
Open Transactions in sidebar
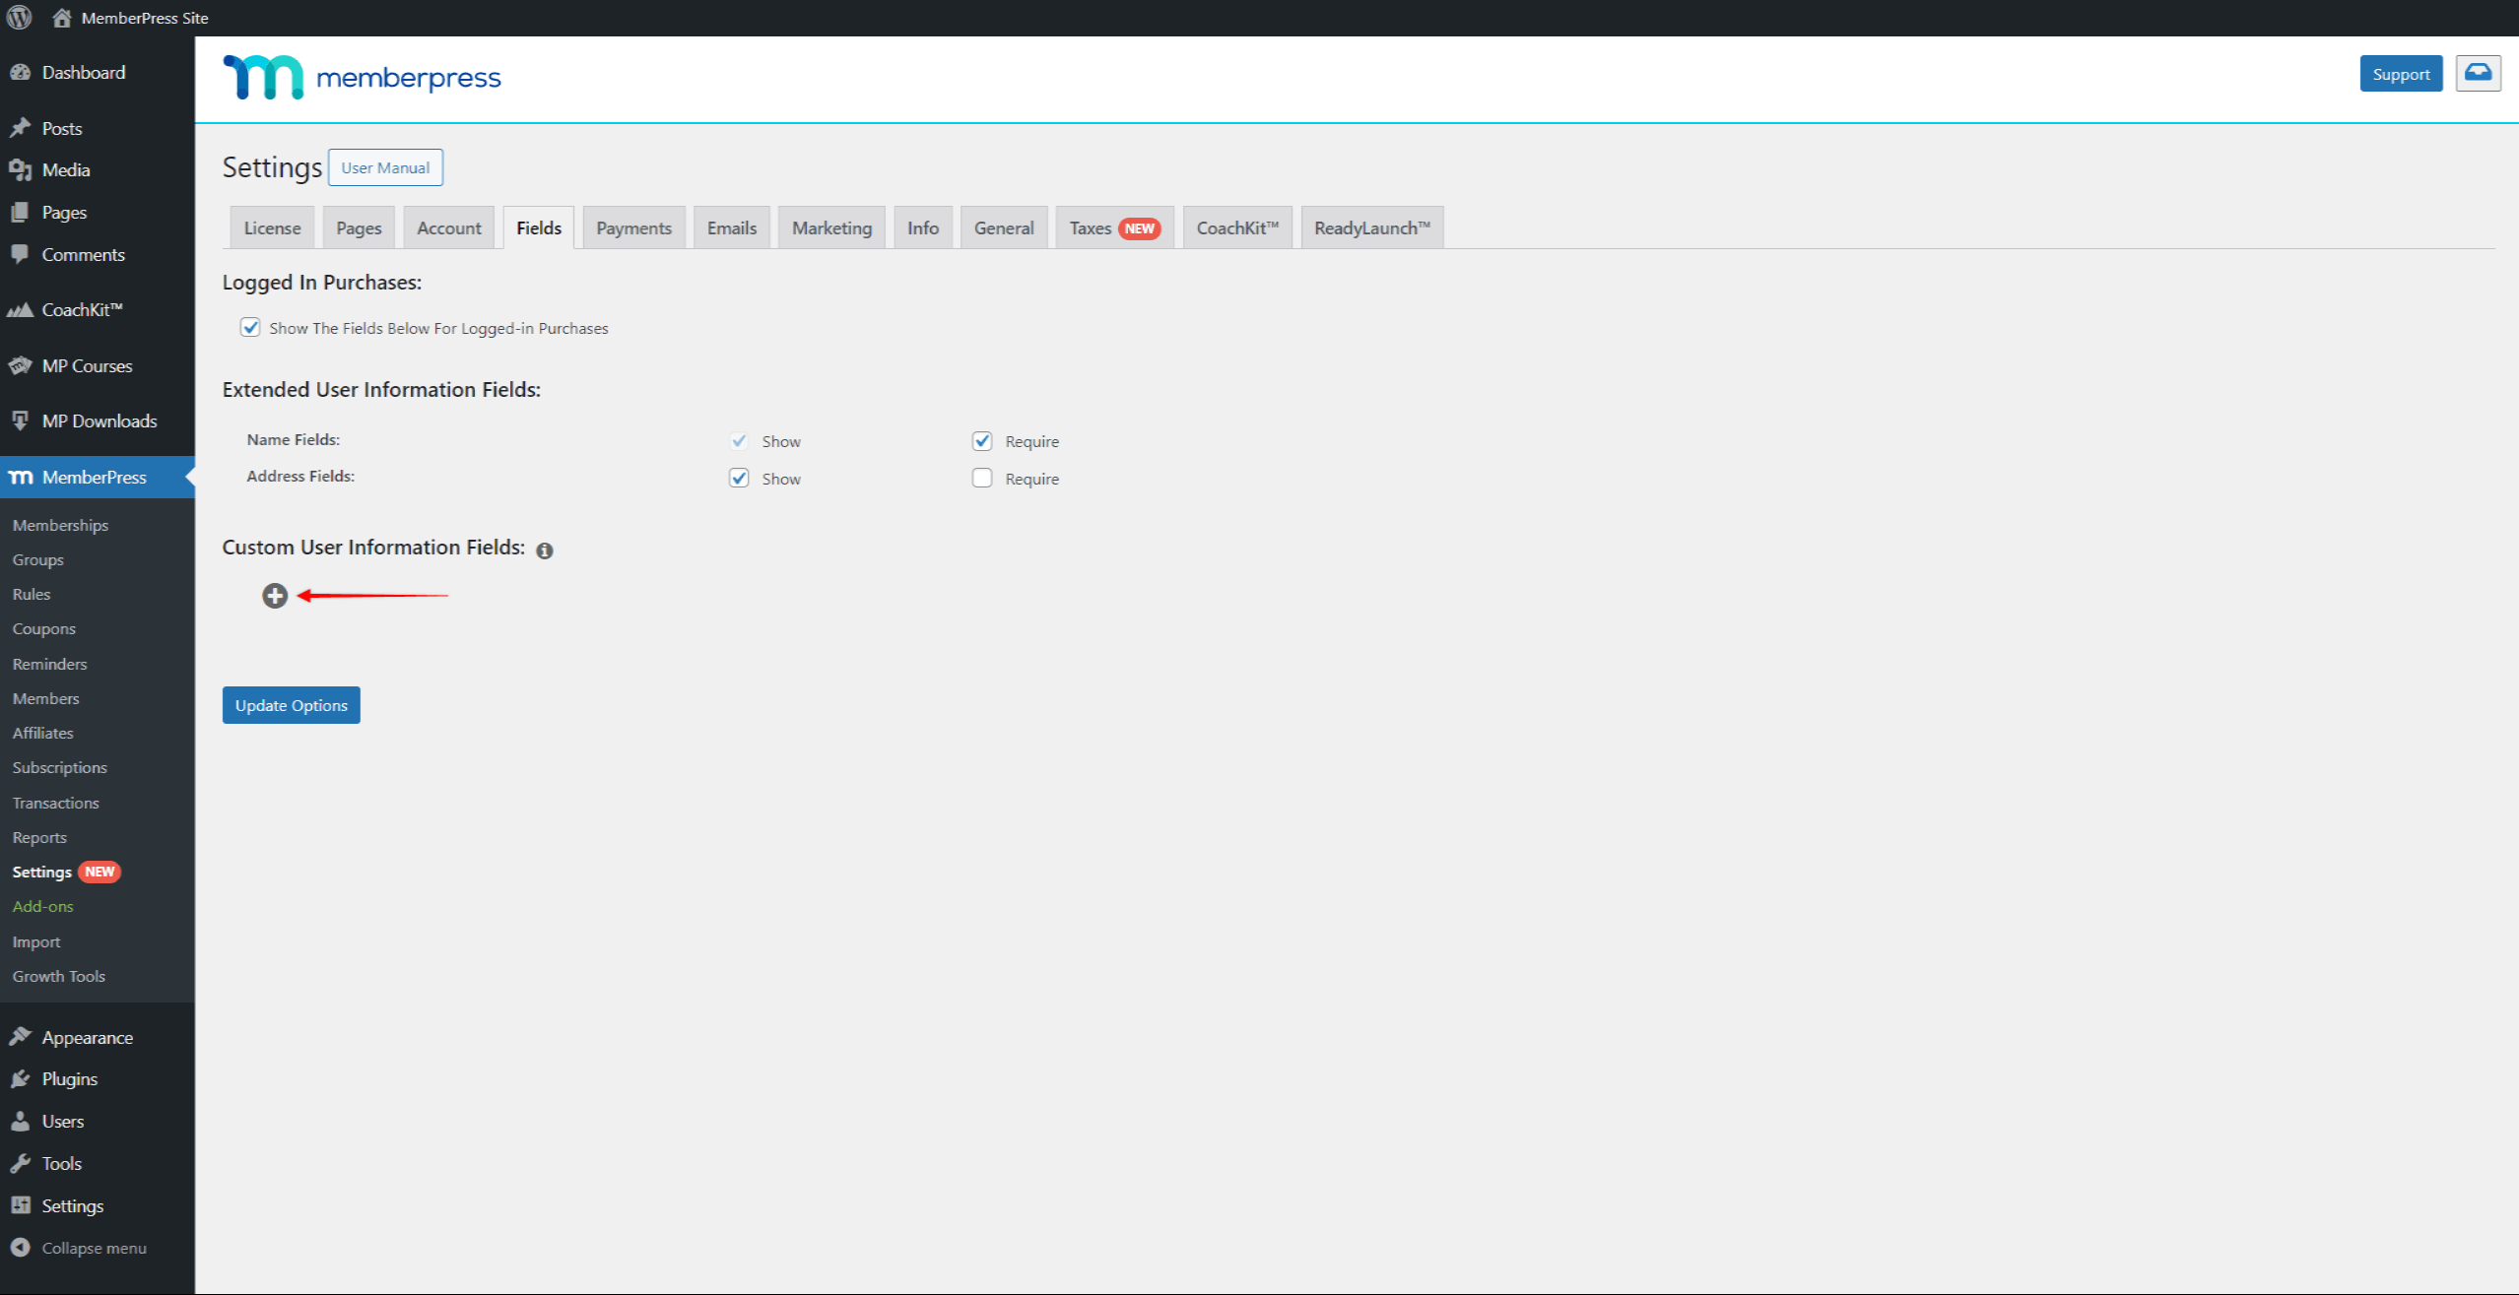pyautogui.click(x=55, y=803)
